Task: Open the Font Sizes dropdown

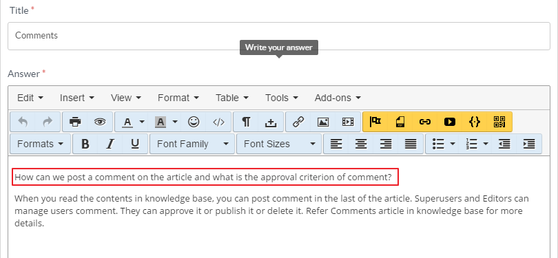Action: click(279, 144)
